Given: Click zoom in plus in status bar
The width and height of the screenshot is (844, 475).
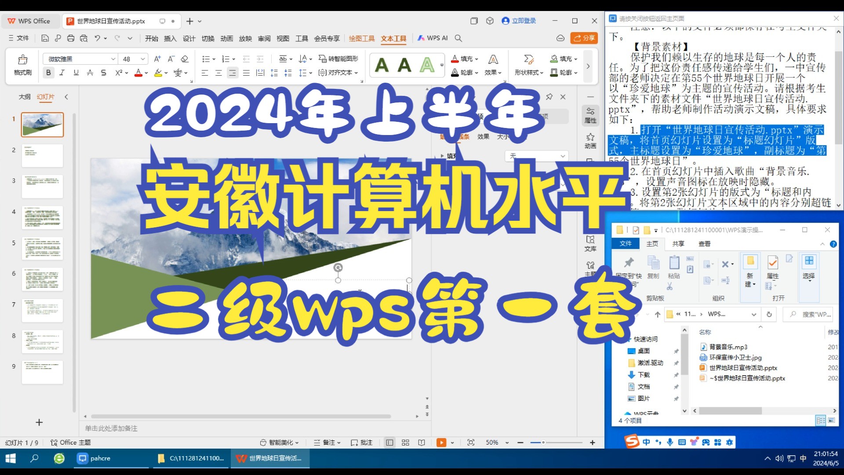Looking at the screenshot, I should click(x=593, y=442).
